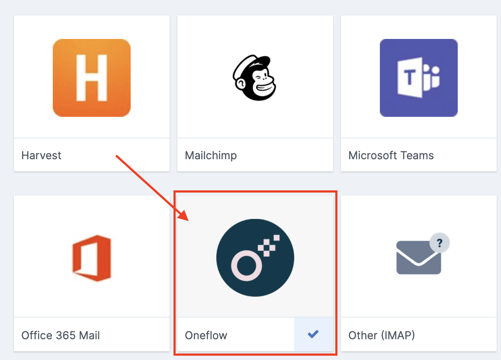The height and width of the screenshot is (360, 501).
Task: Select the Harvest label text
Action: (41, 156)
